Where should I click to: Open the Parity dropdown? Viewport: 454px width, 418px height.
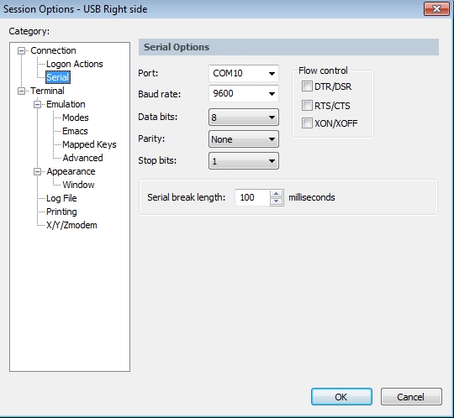point(244,139)
